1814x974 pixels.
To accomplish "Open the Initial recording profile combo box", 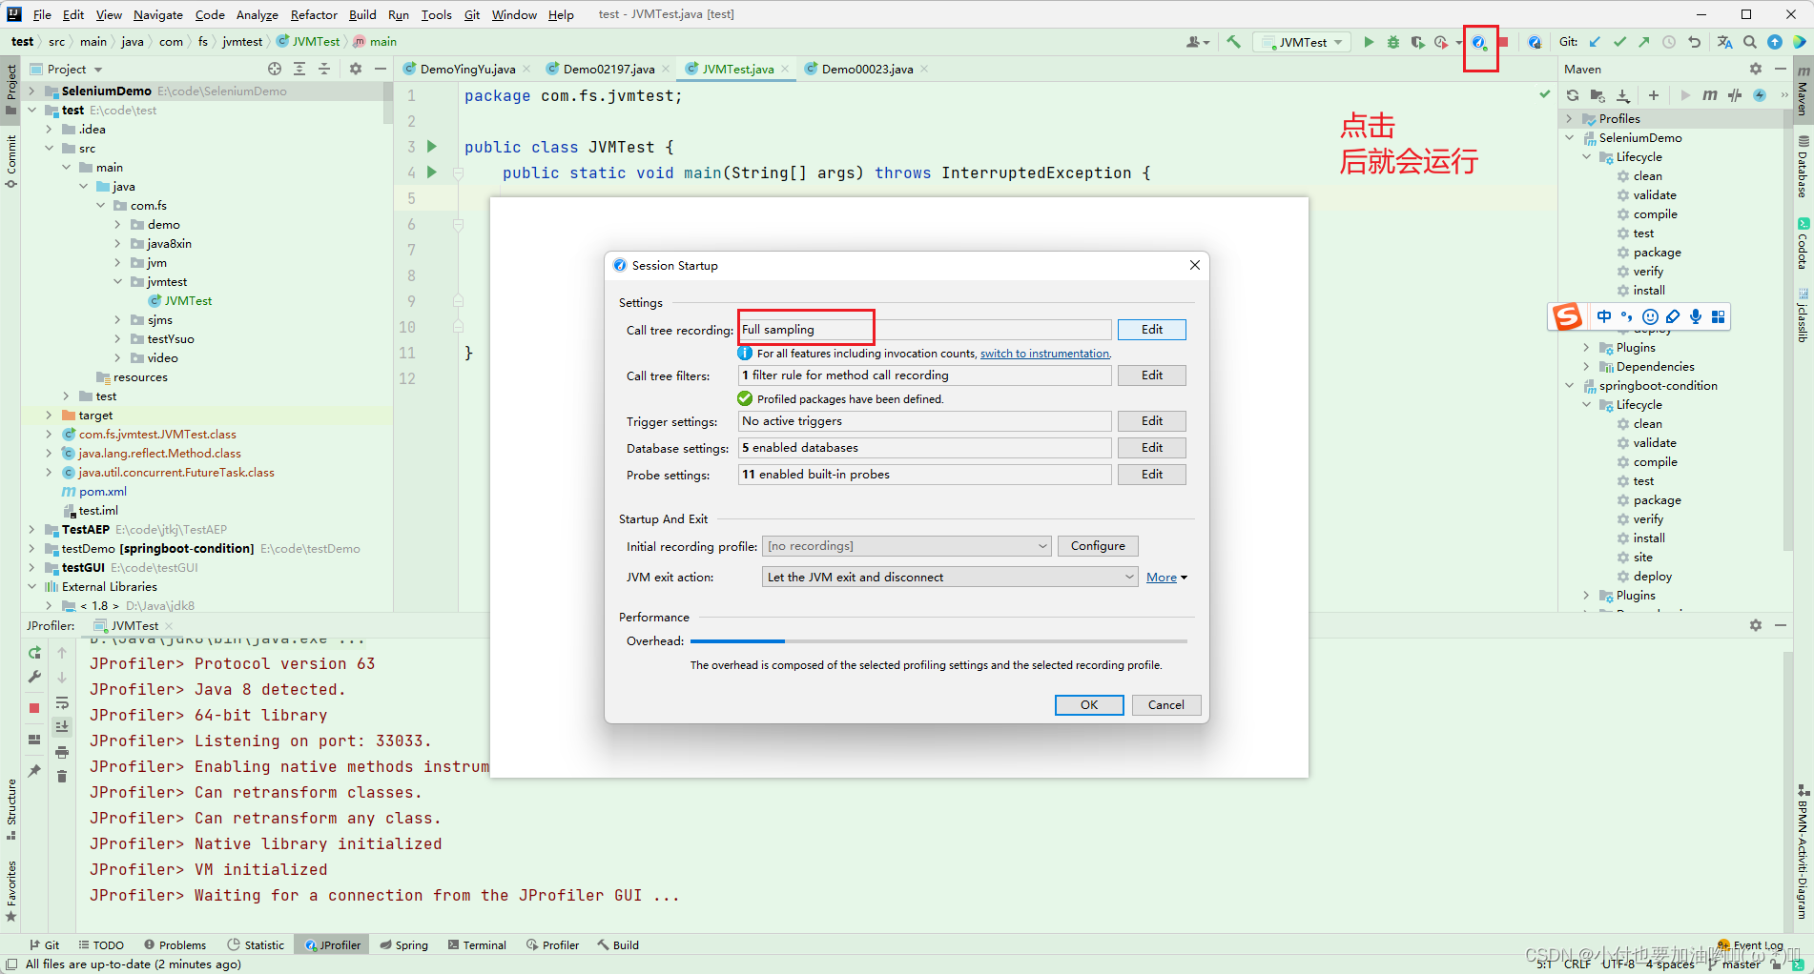I will pos(907,546).
